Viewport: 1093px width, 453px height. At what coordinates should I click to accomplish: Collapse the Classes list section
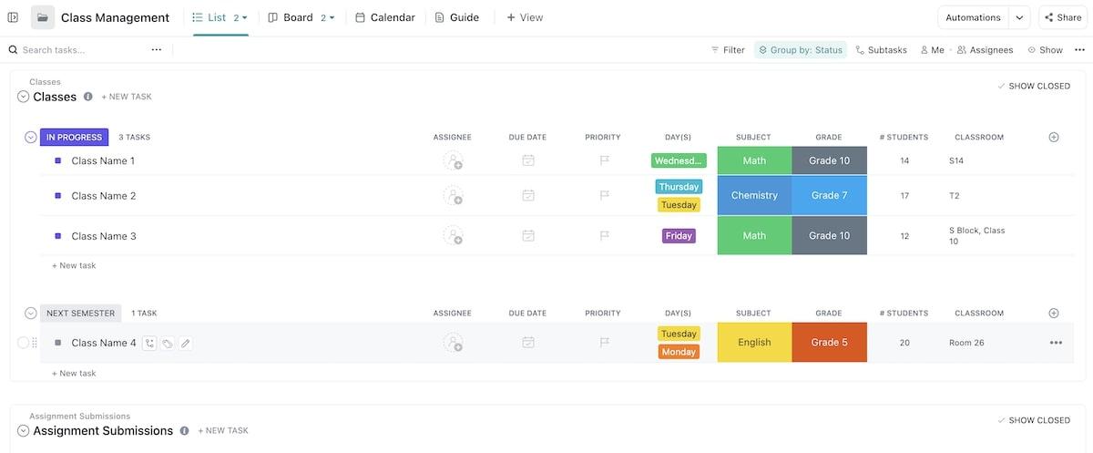(24, 97)
